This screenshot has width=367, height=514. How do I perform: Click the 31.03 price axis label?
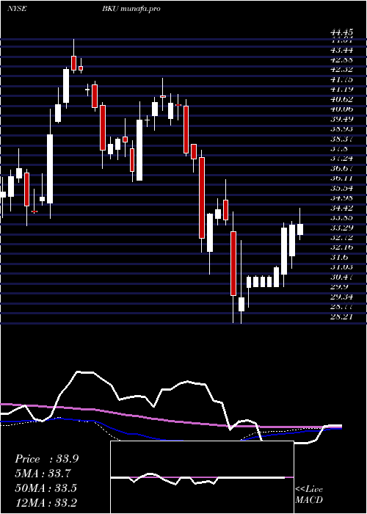pos(342,267)
